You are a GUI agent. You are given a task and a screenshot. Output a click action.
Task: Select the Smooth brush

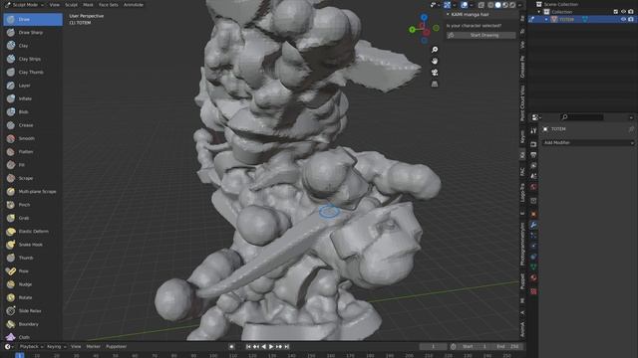[33, 138]
